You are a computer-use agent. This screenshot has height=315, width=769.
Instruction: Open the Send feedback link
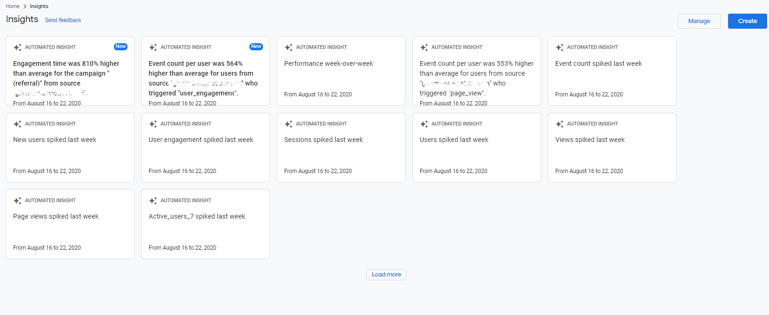[63, 20]
